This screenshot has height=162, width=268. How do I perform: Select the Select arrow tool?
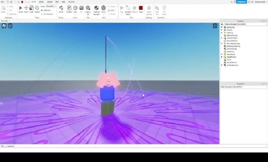point(20,9)
